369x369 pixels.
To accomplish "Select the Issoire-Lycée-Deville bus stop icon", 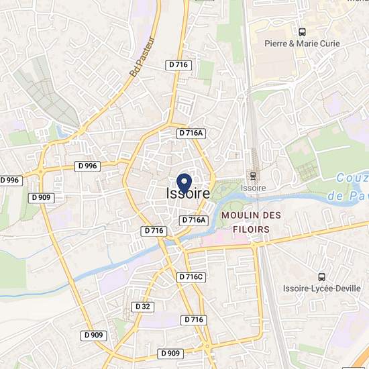I will click(321, 277).
